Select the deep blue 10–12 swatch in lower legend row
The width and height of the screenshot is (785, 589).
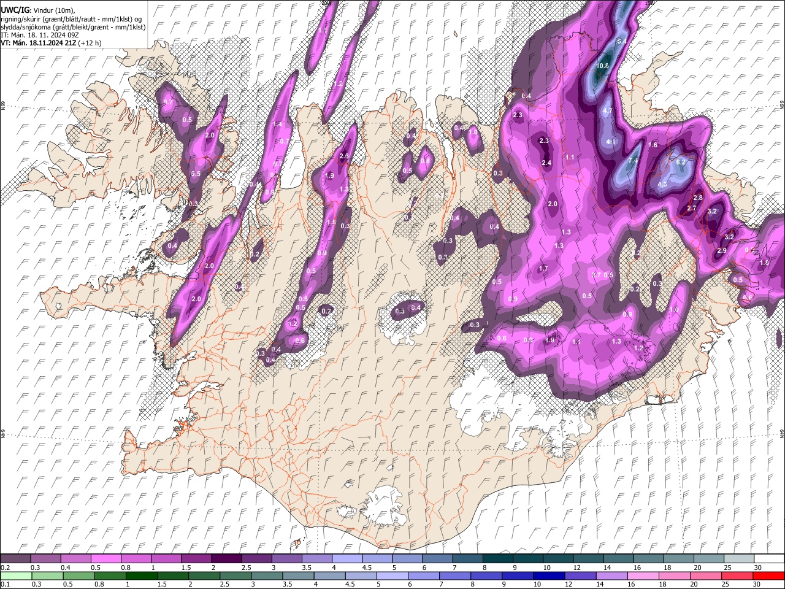point(548,576)
